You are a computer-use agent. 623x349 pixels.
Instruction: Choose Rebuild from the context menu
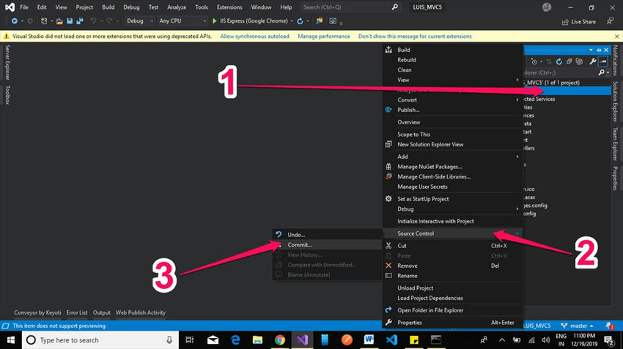click(x=452, y=60)
